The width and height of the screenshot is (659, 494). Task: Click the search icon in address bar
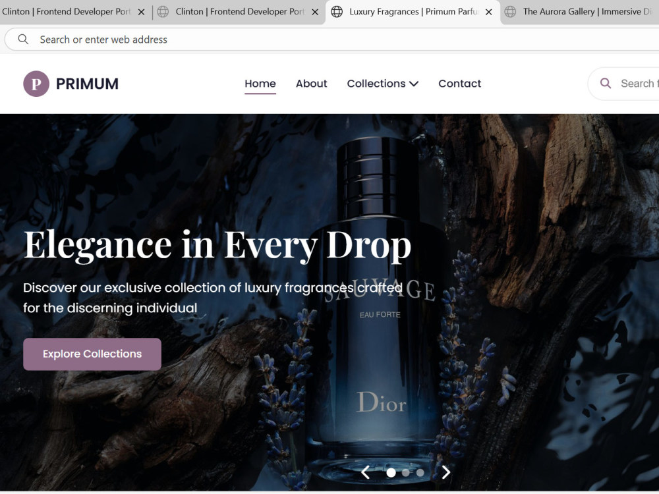pos(23,40)
